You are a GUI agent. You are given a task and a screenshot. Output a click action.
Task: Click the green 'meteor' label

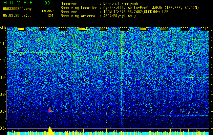48,10
